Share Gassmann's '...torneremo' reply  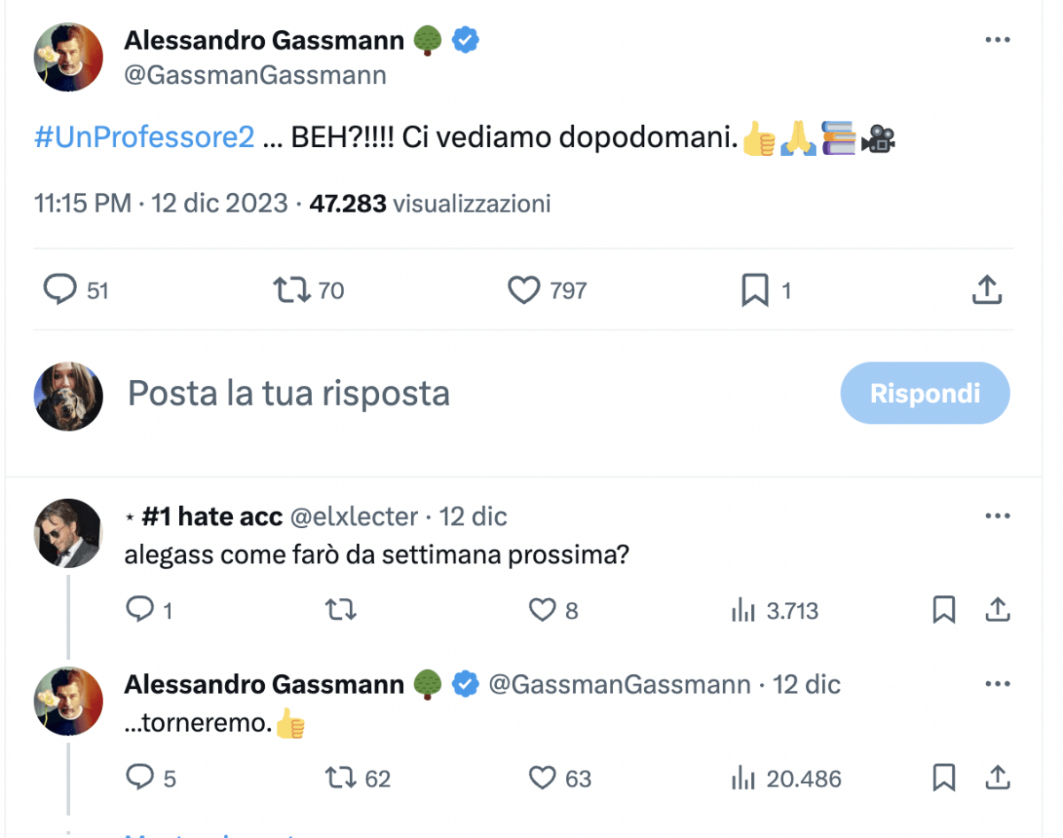[997, 778]
